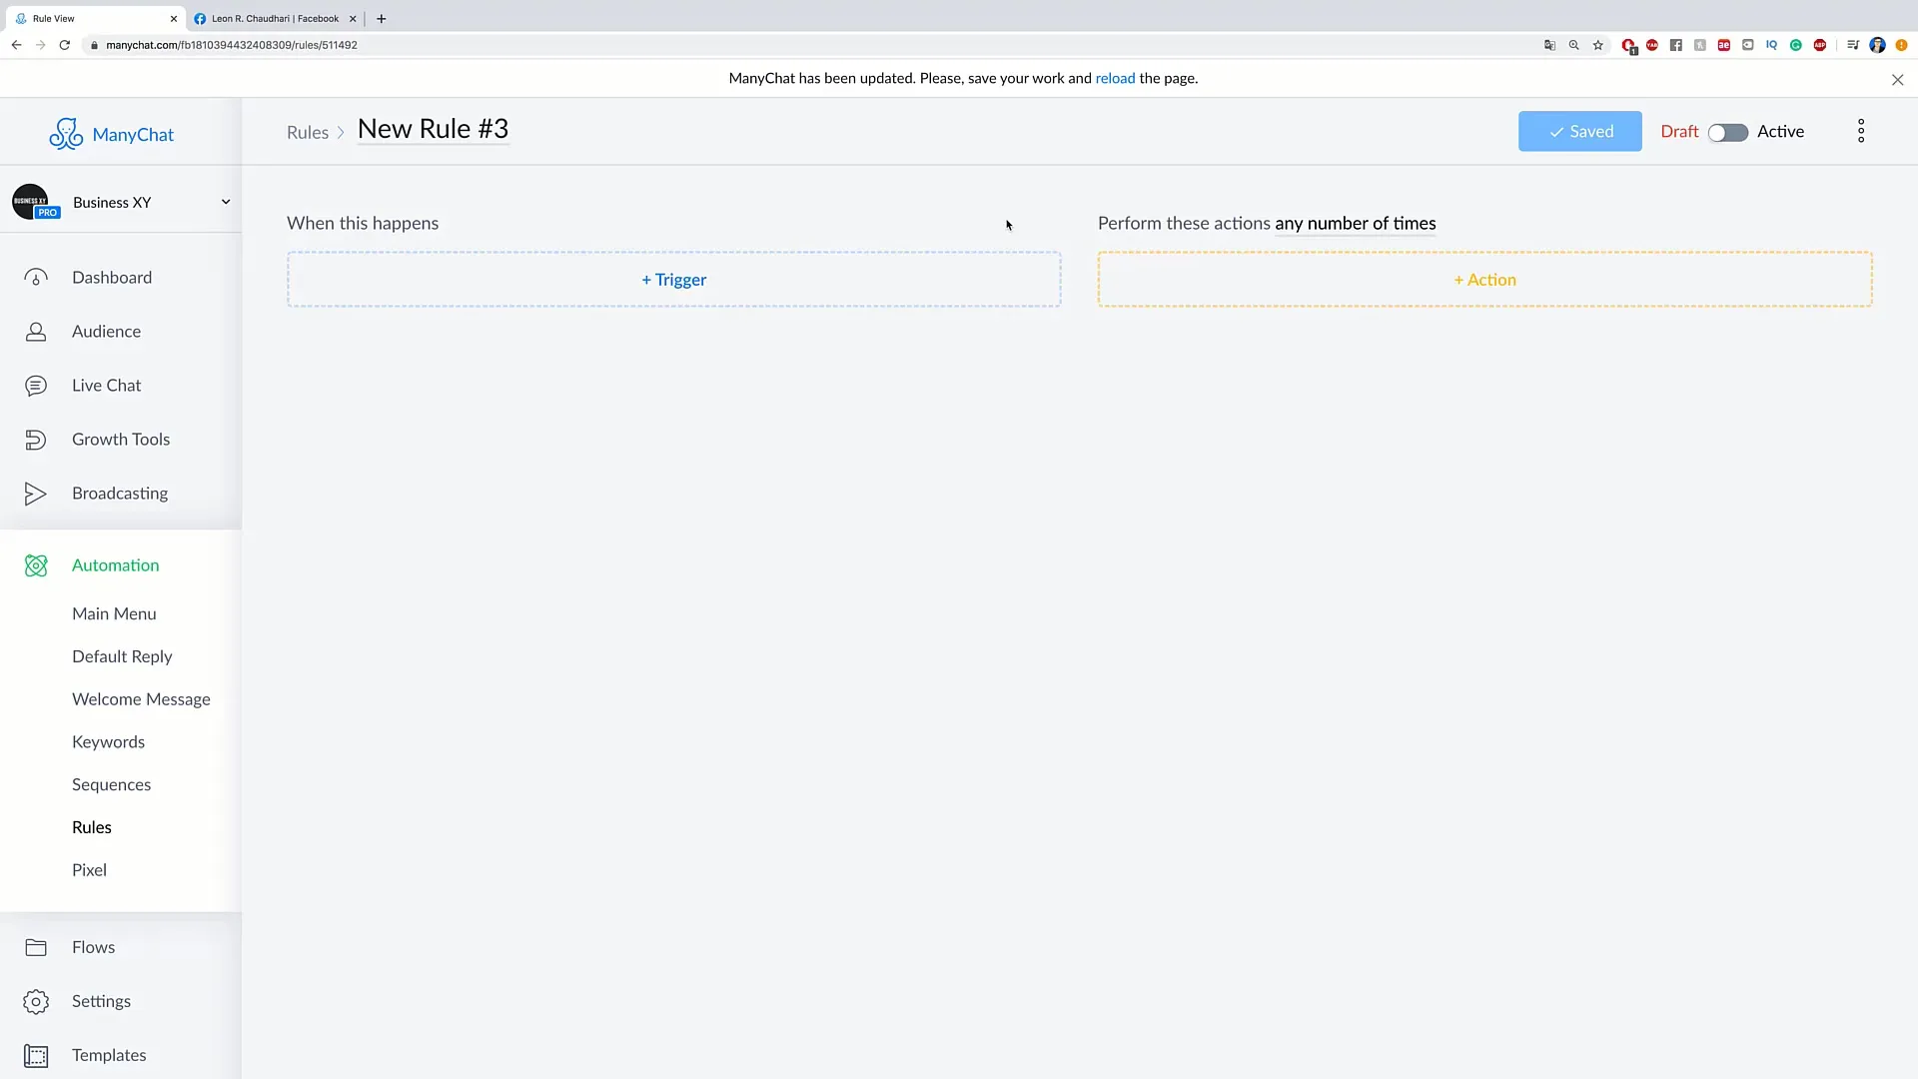The height and width of the screenshot is (1079, 1918).
Task: Open Live Chat from sidebar icon
Action: [36, 385]
